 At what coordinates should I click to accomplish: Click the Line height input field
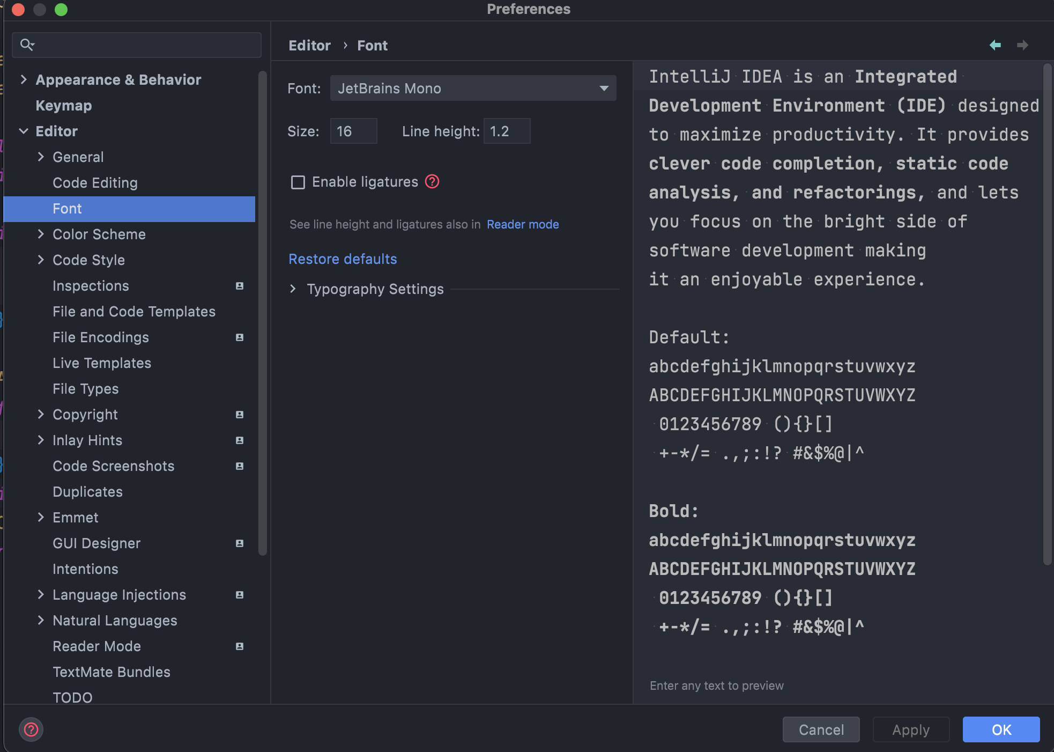tap(507, 131)
